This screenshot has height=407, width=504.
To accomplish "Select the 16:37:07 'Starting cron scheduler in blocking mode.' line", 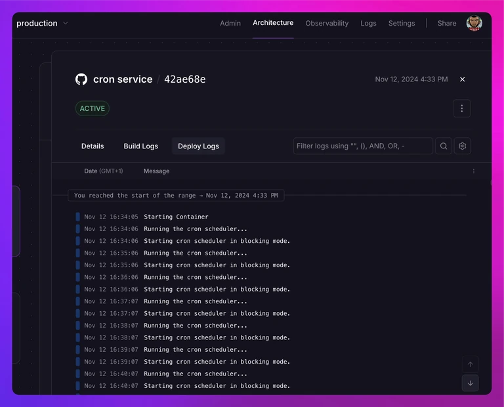I will coord(217,313).
